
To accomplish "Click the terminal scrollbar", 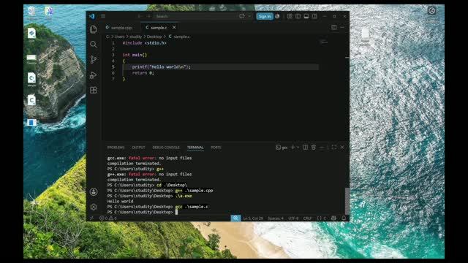I will pyautogui.click(x=347, y=201).
